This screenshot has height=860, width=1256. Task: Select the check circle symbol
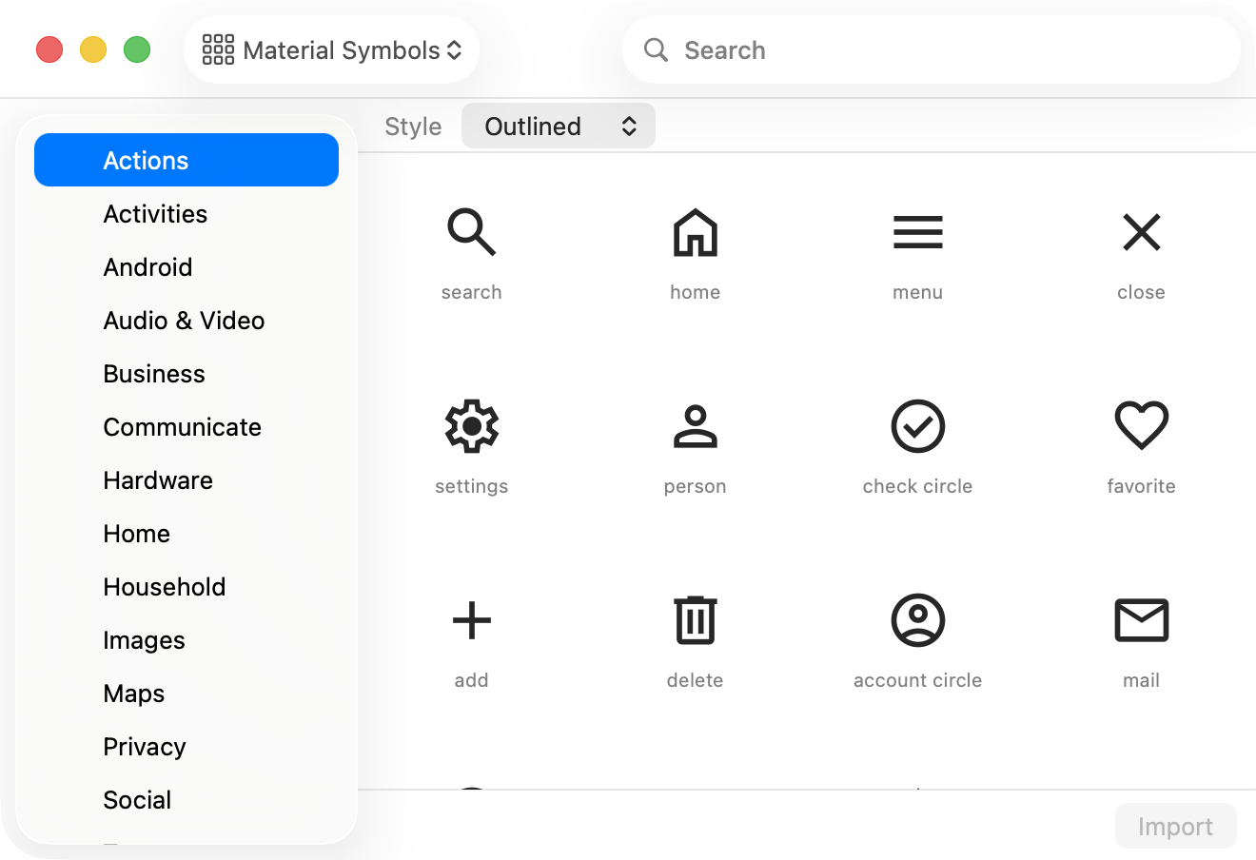point(918,426)
